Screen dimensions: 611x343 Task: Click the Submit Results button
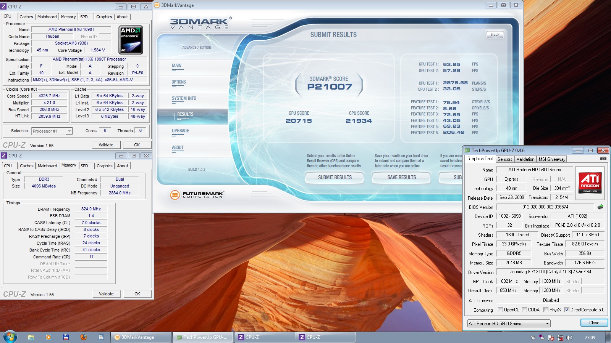coord(335,177)
